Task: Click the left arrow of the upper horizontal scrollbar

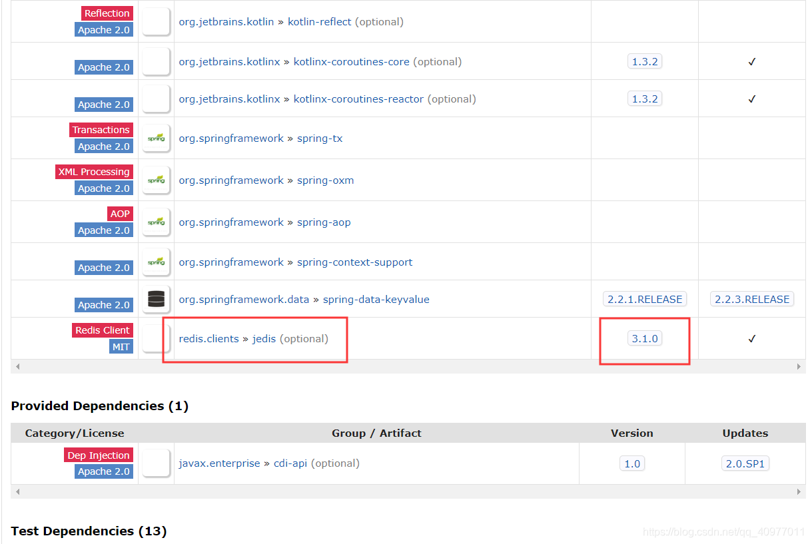Action: point(17,366)
